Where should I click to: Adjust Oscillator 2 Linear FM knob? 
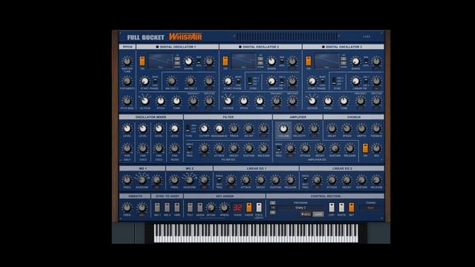tap(272, 81)
